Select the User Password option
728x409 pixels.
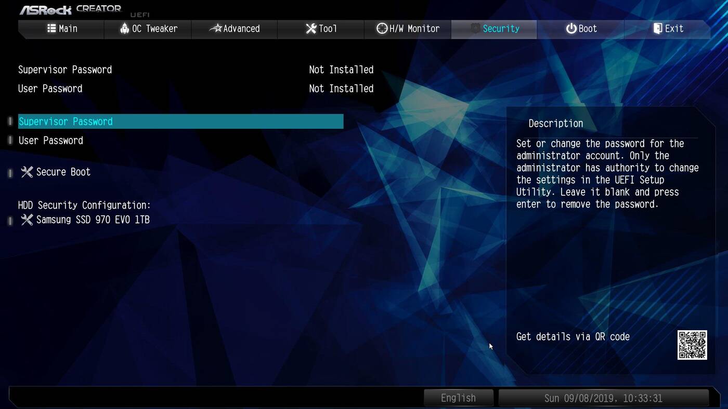pyautogui.click(x=51, y=141)
